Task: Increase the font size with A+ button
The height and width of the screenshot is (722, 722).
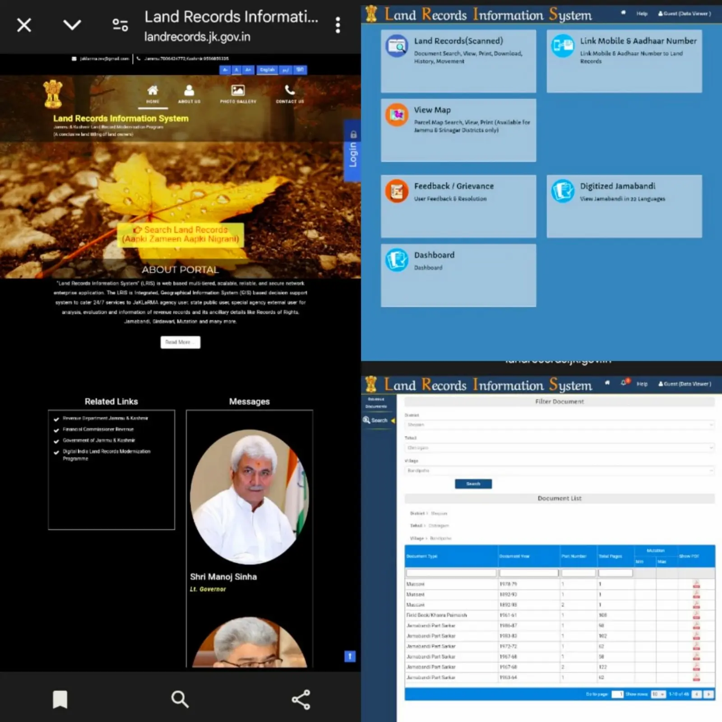Action: tap(248, 70)
